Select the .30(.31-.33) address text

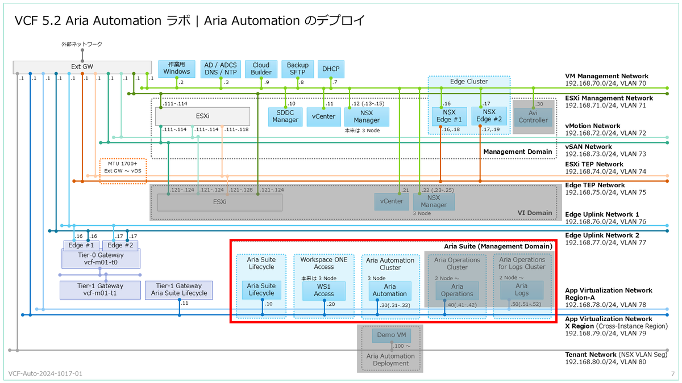[x=396, y=305]
